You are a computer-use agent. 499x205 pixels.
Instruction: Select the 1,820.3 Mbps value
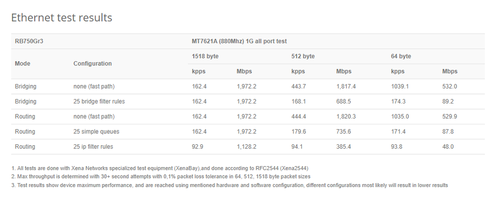point(346,116)
